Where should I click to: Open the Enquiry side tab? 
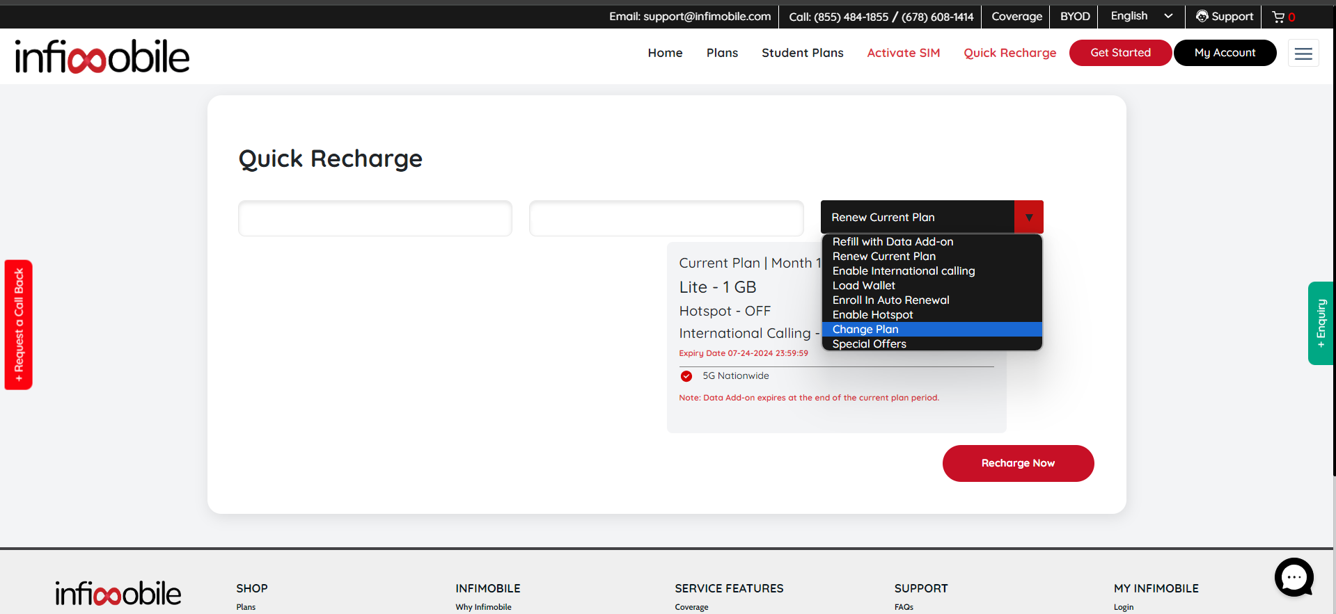click(x=1320, y=323)
